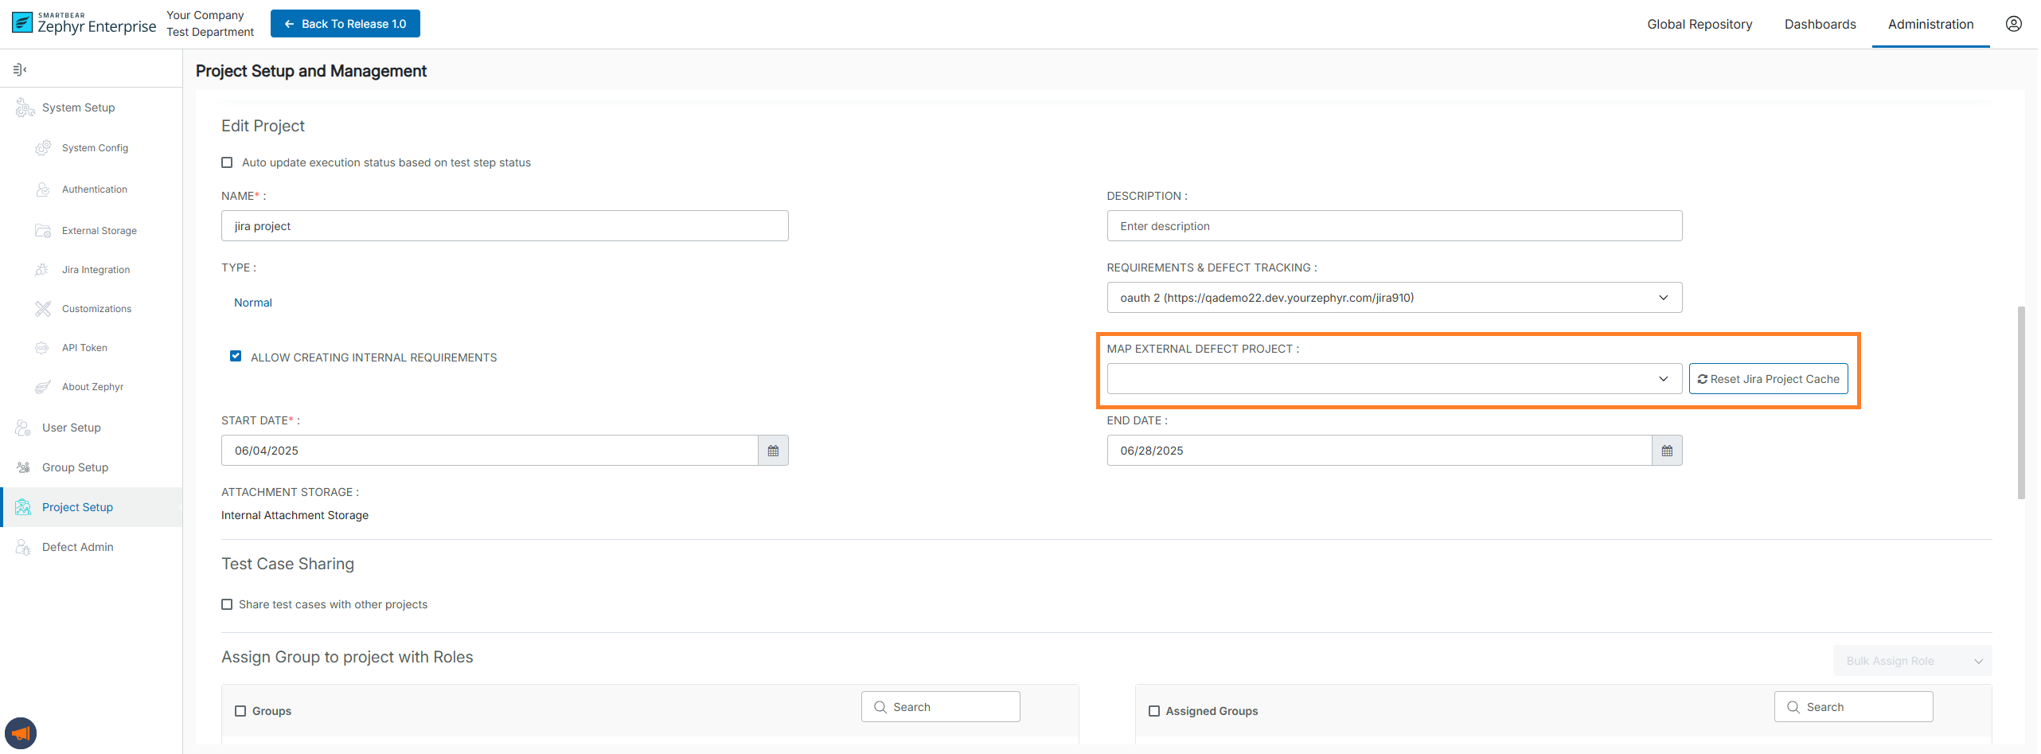
Task: Click the Customizations sidebar icon
Action: (x=42, y=309)
